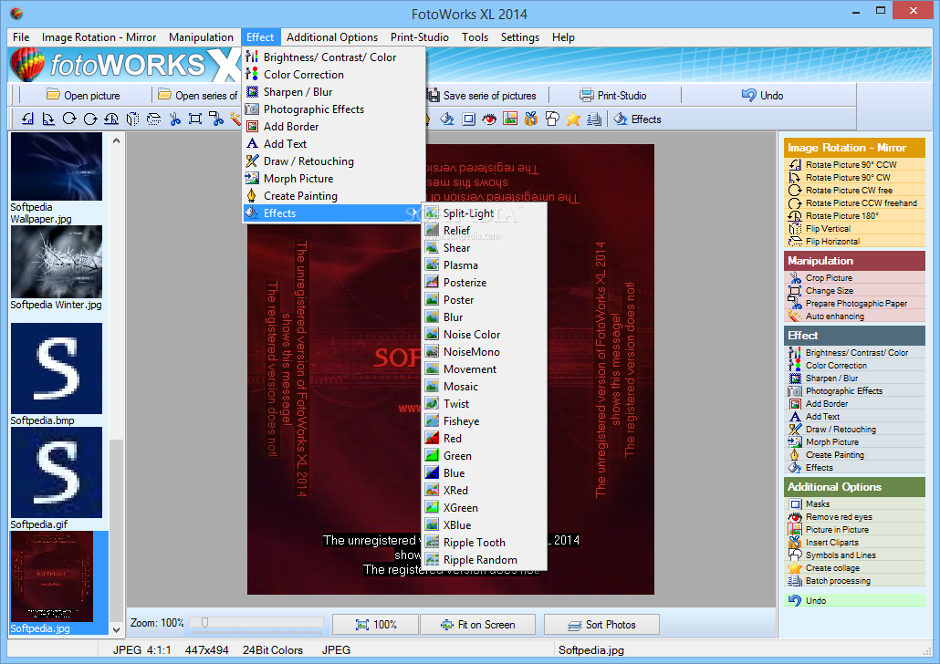
Task: Click the symbols and lines toolbar icon
Action: click(x=552, y=119)
